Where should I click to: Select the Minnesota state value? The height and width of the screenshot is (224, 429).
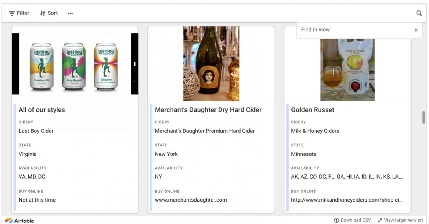304,154
